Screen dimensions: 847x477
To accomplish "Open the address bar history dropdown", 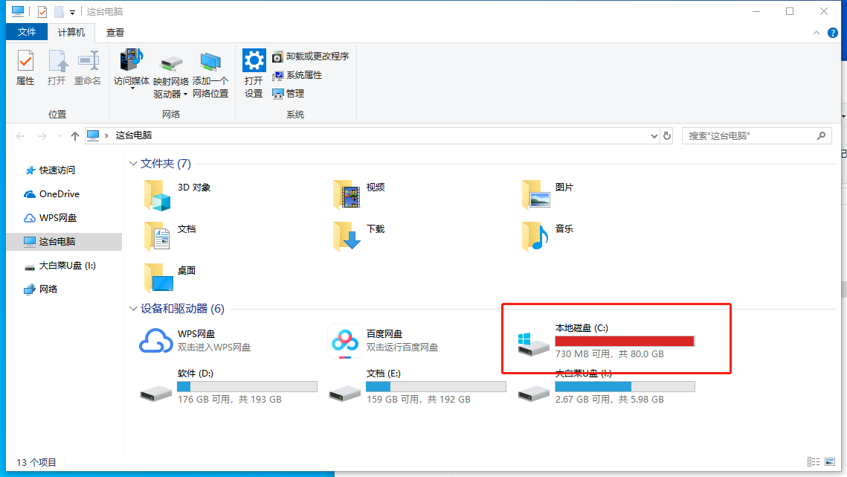I will [653, 135].
